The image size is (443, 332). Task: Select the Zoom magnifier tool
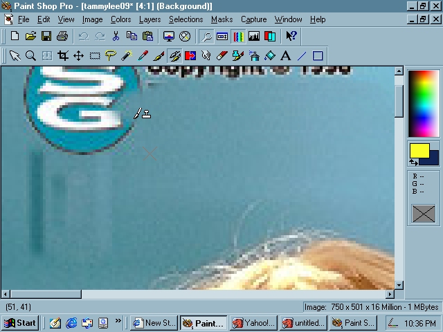pyautogui.click(x=31, y=56)
